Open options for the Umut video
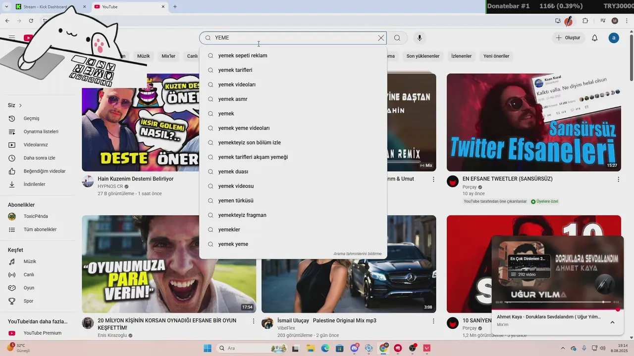 (x=433, y=179)
